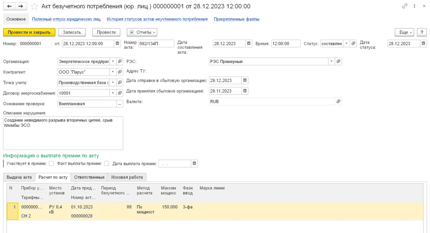Open the Точка учета record icon
This screenshot has height=233, width=430.
tap(120, 83)
